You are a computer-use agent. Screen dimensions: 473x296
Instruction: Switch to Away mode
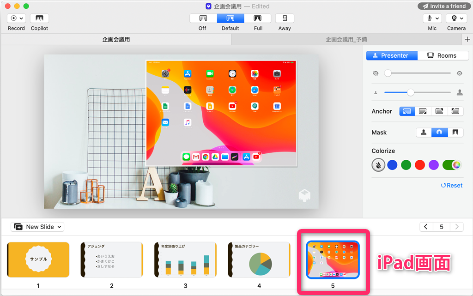tap(285, 18)
